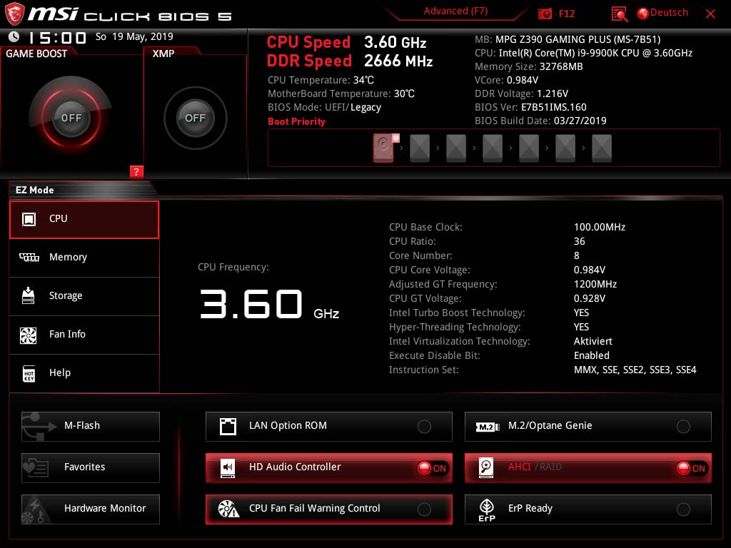Open the Memory section
This screenshot has height=548, width=731.
pos(84,258)
